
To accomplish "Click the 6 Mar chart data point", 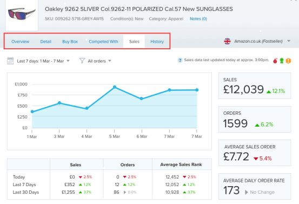I will click(141, 98).
